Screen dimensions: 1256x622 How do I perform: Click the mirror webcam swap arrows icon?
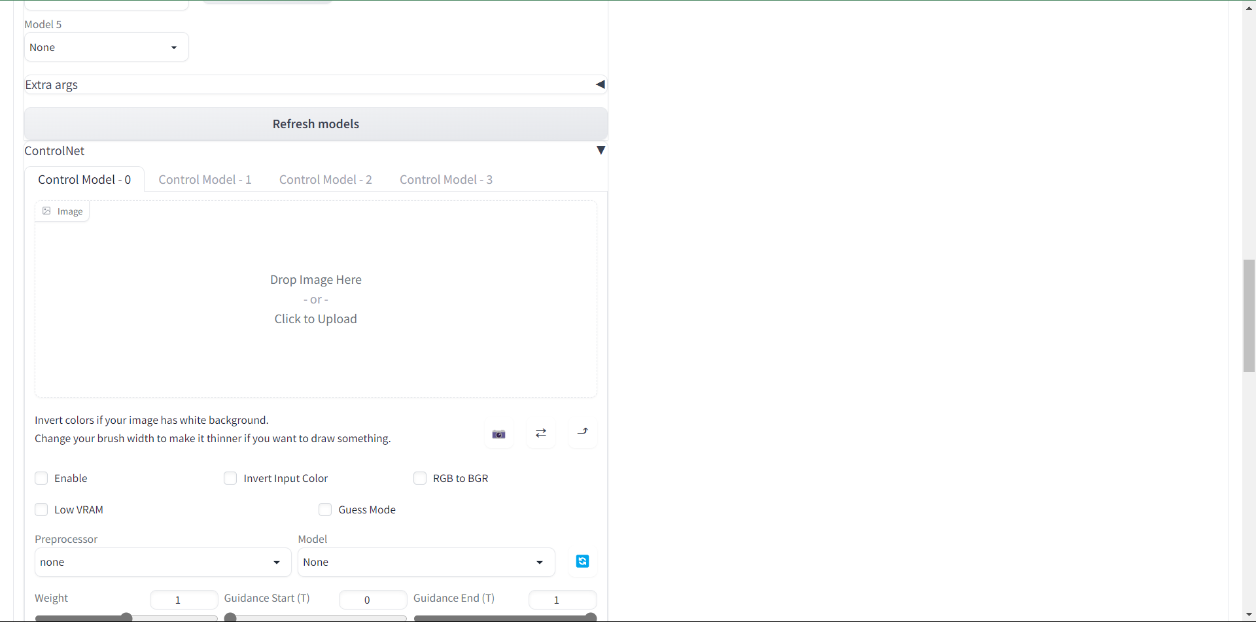pos(541,434)
